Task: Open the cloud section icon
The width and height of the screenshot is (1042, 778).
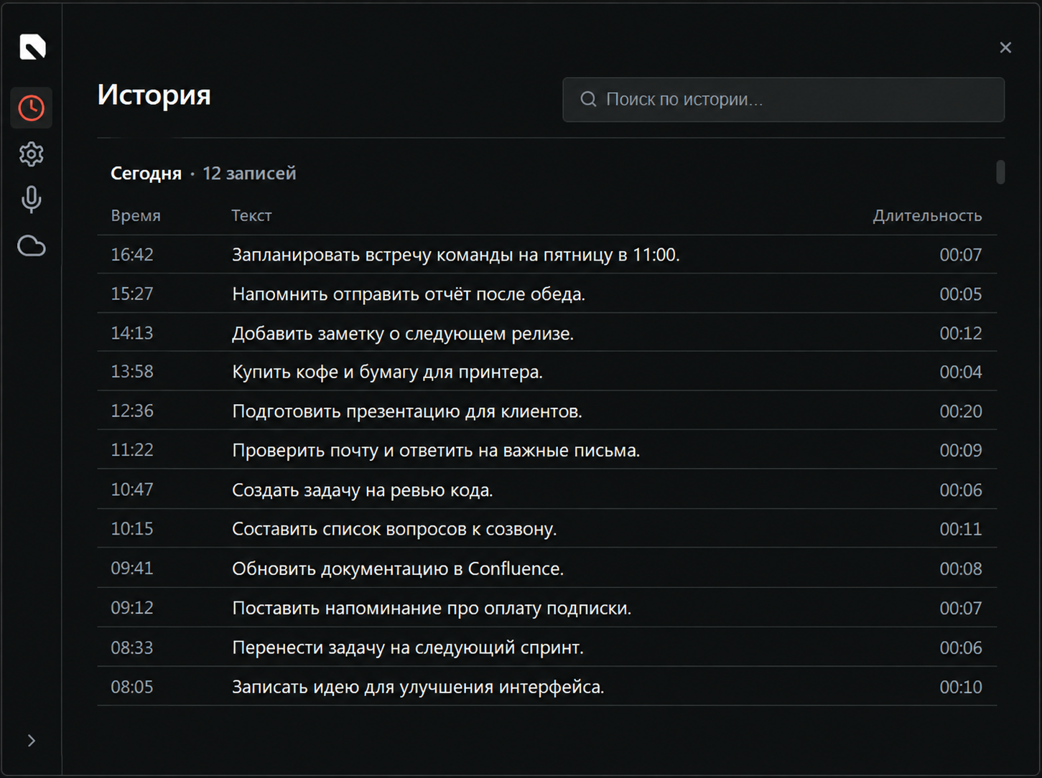Action: pos(32,246)
